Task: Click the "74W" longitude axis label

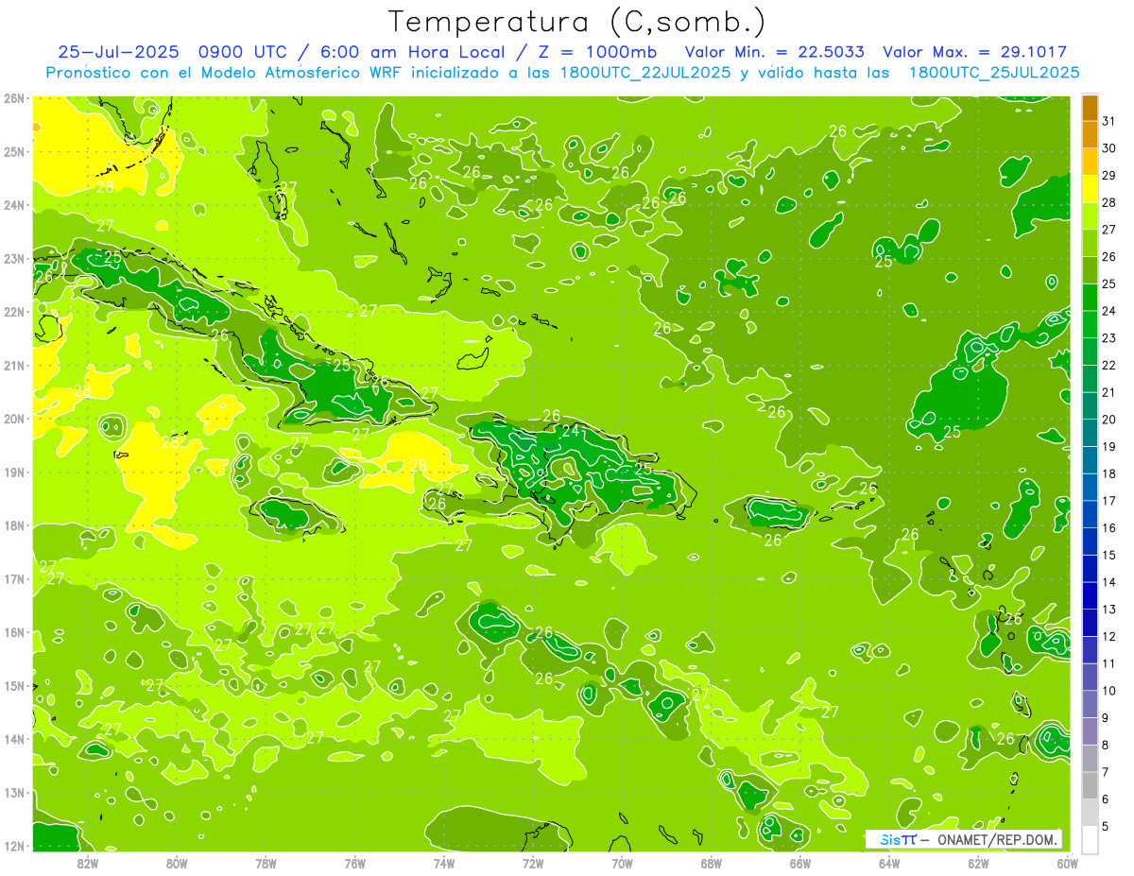Action: click(443, 863)
